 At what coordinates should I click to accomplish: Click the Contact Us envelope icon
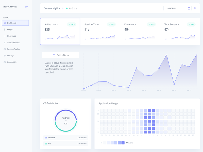point(5,62)
